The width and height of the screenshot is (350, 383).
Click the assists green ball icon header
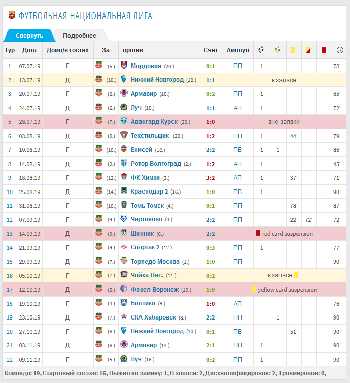point(277,50)
